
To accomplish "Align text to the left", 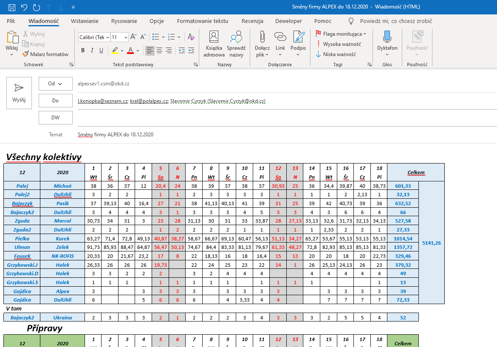I will point(150,51).
